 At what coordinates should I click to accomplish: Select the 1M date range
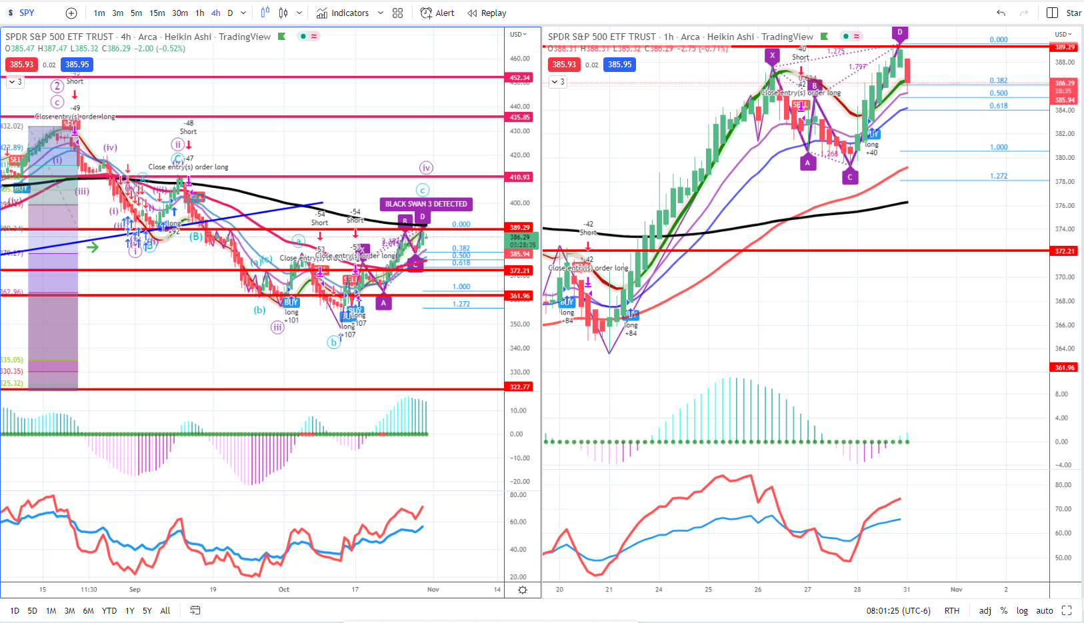pyautogui.click(x=51, y=610)
